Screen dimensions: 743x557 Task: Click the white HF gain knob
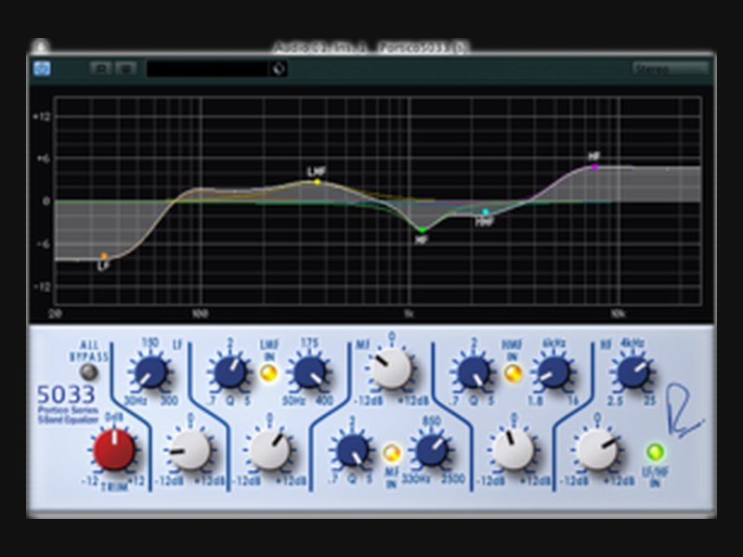(x=597, y=450)
